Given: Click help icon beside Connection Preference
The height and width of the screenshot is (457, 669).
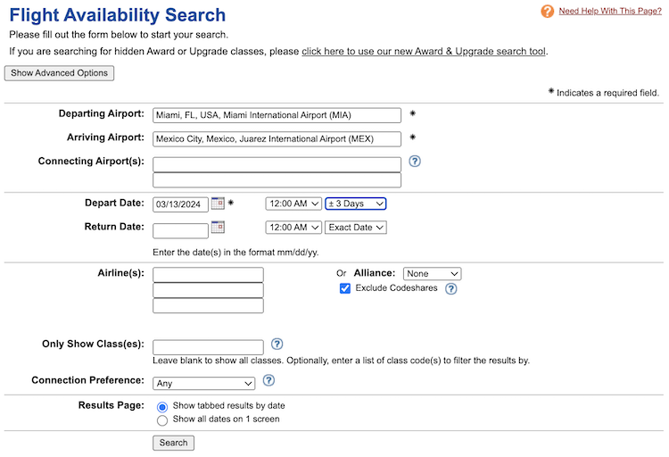Looking at the screenshot, I should [268, 381].
